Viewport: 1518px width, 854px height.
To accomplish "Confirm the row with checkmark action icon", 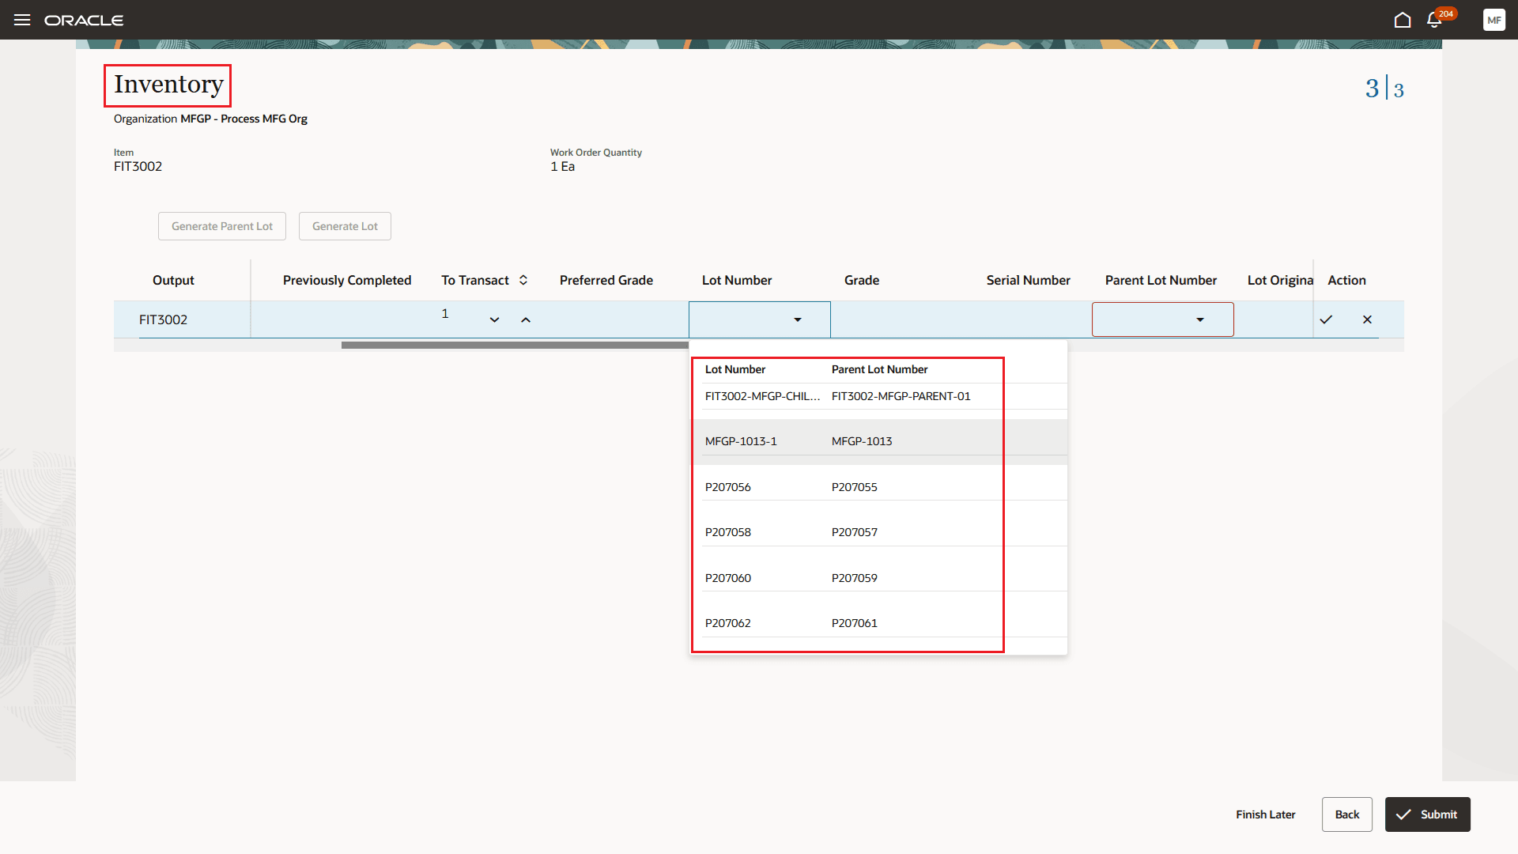I will point(1326,319).
